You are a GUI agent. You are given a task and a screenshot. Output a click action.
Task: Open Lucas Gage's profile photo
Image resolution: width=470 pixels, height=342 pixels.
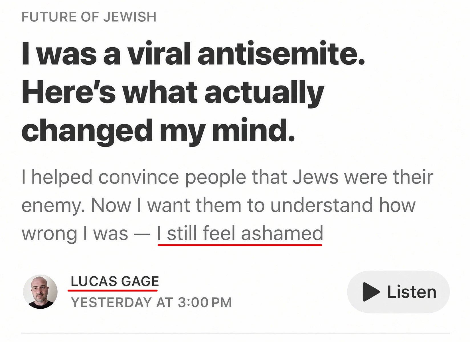coord(40,292)
